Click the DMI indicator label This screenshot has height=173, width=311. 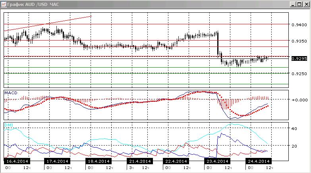[x=8, y=125]
